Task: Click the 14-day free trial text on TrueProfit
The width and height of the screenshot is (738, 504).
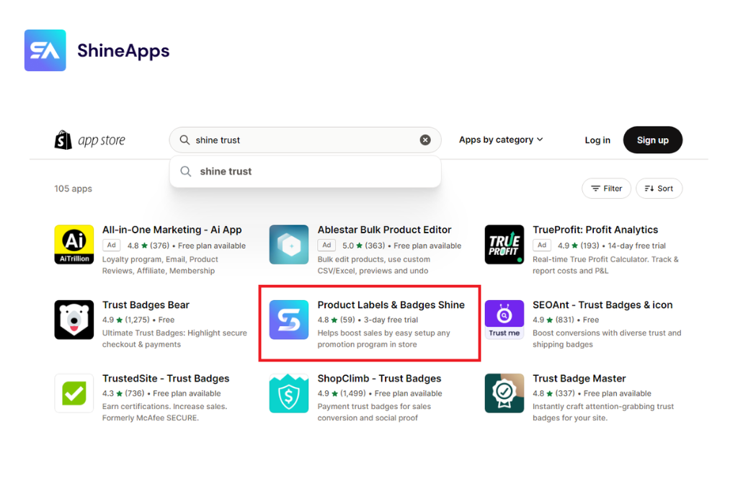Action: (x=636, y=246)
